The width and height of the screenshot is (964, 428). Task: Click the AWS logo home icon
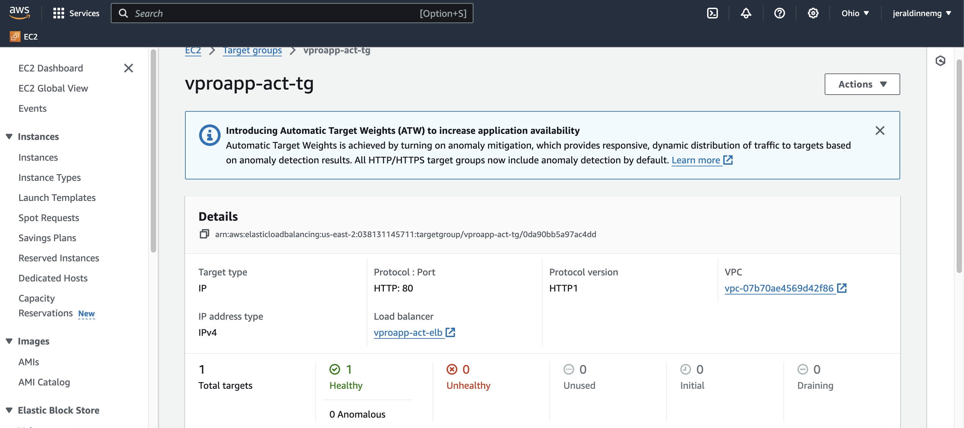[x=19, y=13]
